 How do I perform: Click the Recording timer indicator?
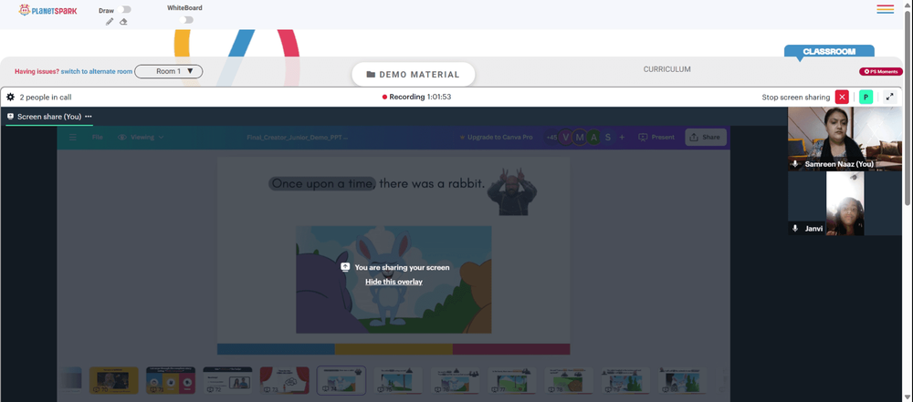coord(417,97)
